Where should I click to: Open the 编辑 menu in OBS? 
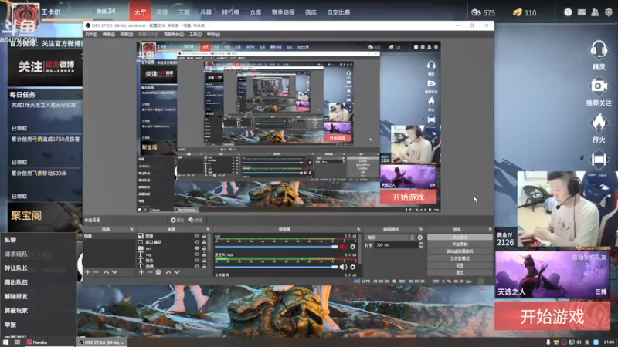(x=108, y=34)
